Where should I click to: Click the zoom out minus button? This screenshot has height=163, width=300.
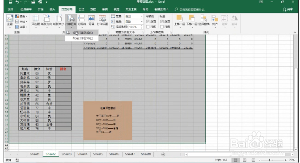tap(259, 160)
